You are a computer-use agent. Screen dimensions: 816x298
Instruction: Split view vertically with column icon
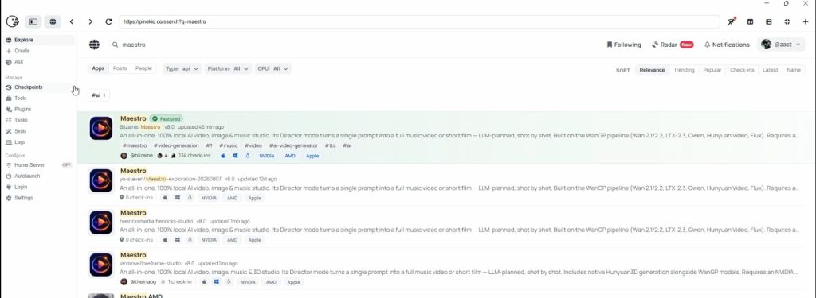click(751, 21)
